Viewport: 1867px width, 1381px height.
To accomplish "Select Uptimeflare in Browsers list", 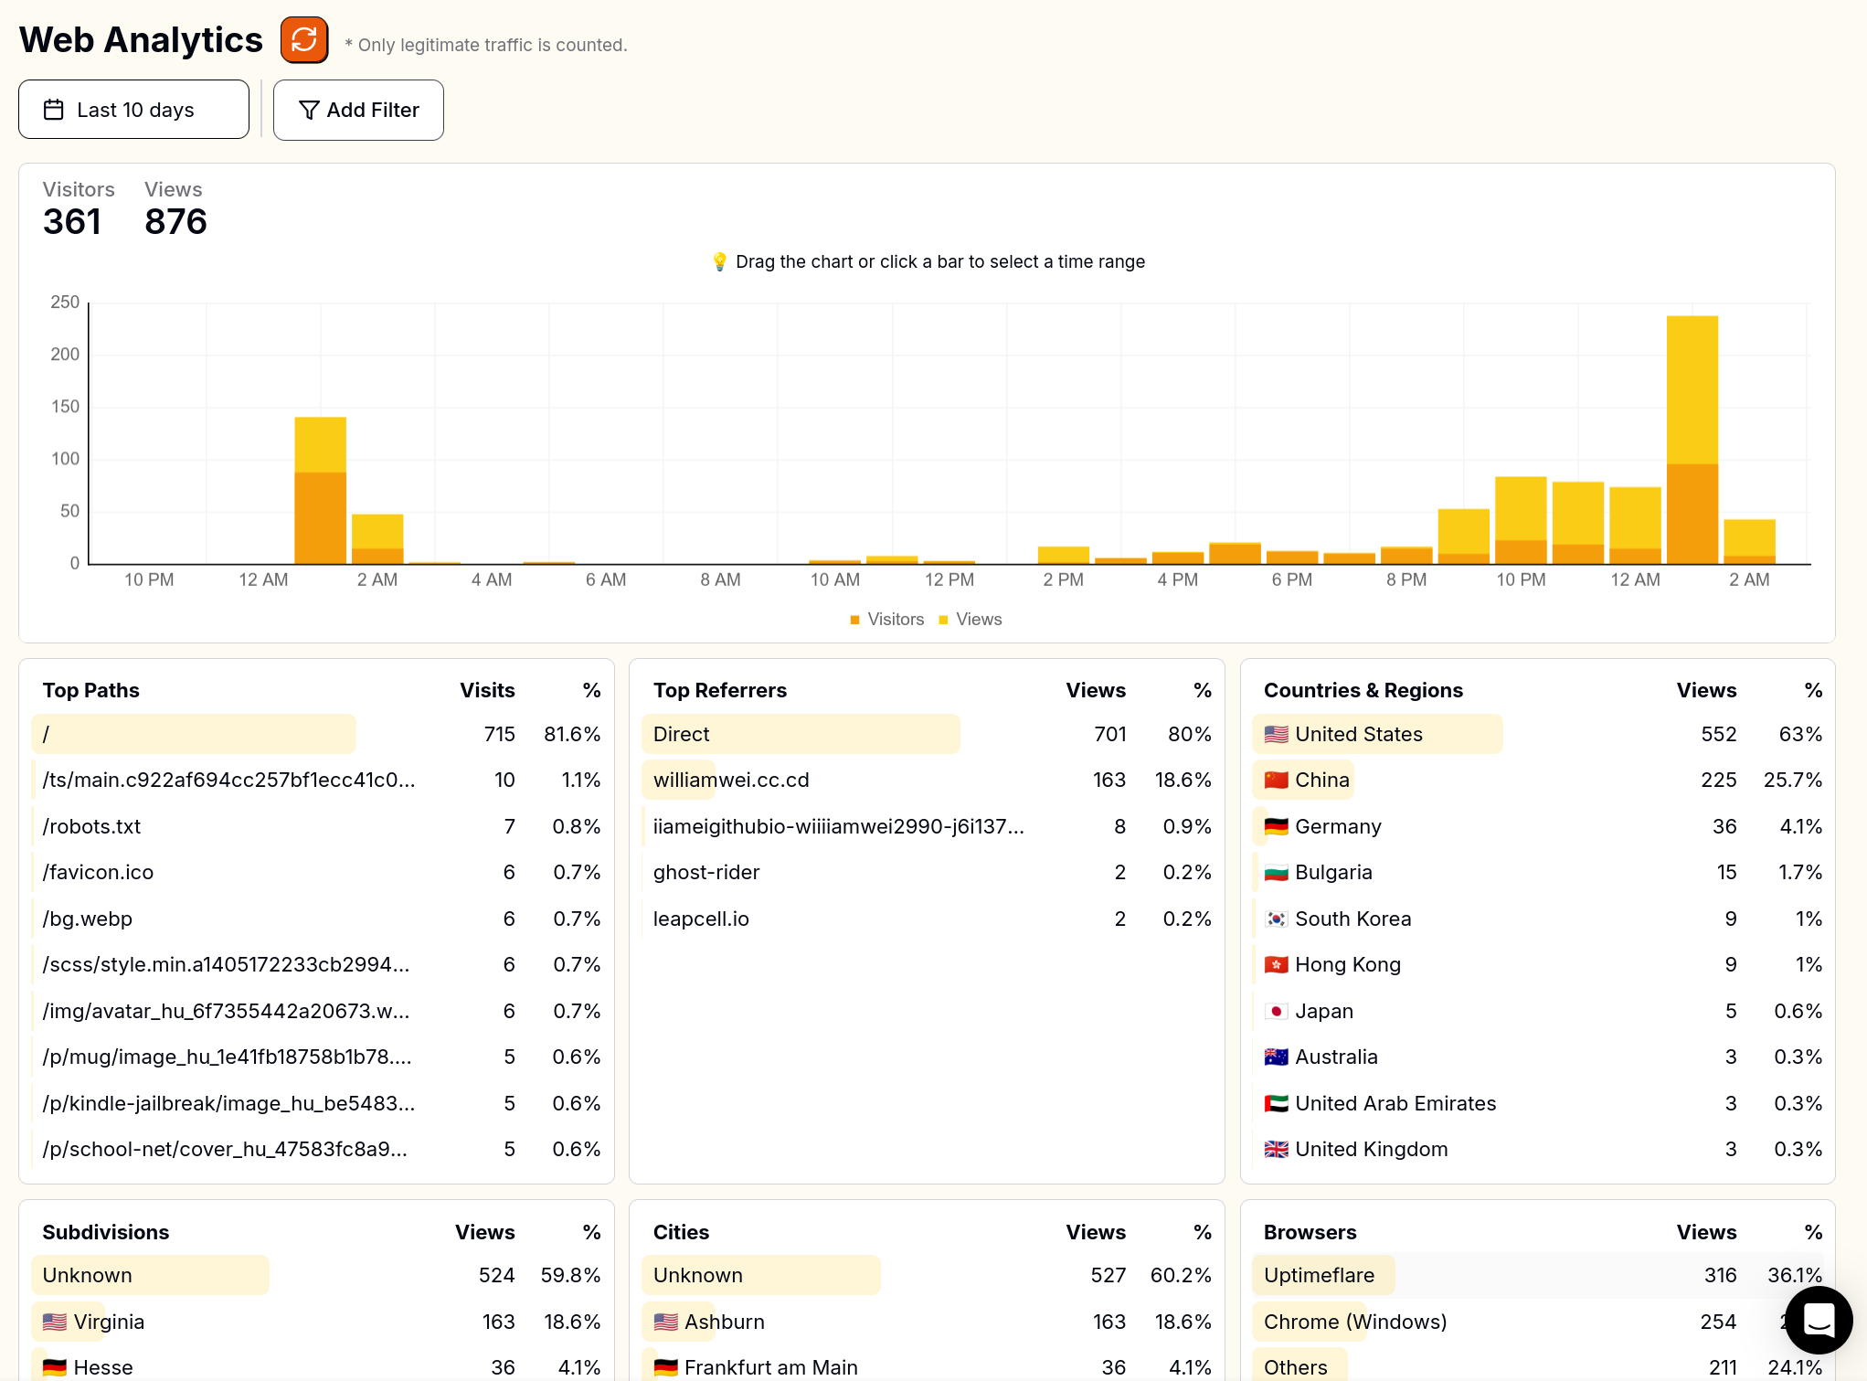I will pyautogui.click(x=1319, y=1275).
